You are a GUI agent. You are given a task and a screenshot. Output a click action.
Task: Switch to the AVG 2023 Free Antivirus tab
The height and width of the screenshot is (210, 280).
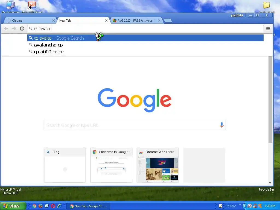tap(136, 21)
